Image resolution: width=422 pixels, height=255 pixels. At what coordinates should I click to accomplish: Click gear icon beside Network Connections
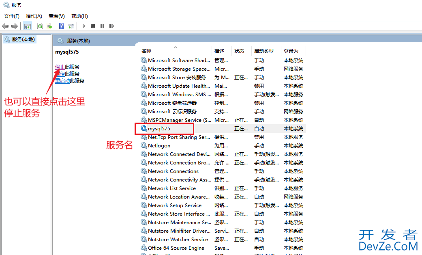(x=144, y=171)
